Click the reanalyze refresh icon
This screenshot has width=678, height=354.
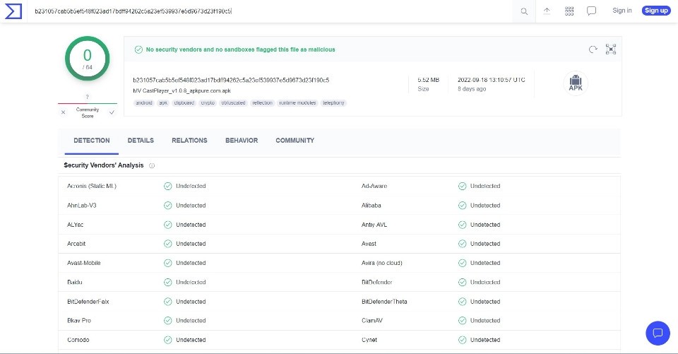click(x=593, y=49)
